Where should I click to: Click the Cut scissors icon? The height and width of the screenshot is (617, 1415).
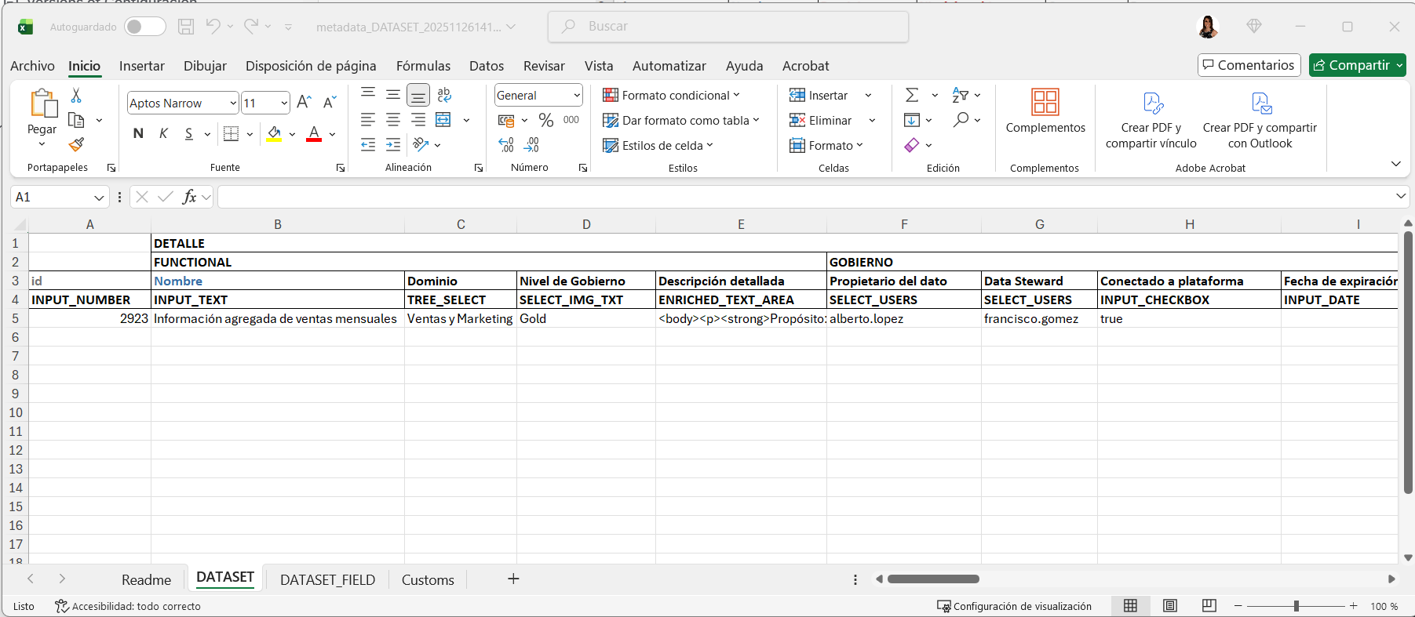point(76,96)
